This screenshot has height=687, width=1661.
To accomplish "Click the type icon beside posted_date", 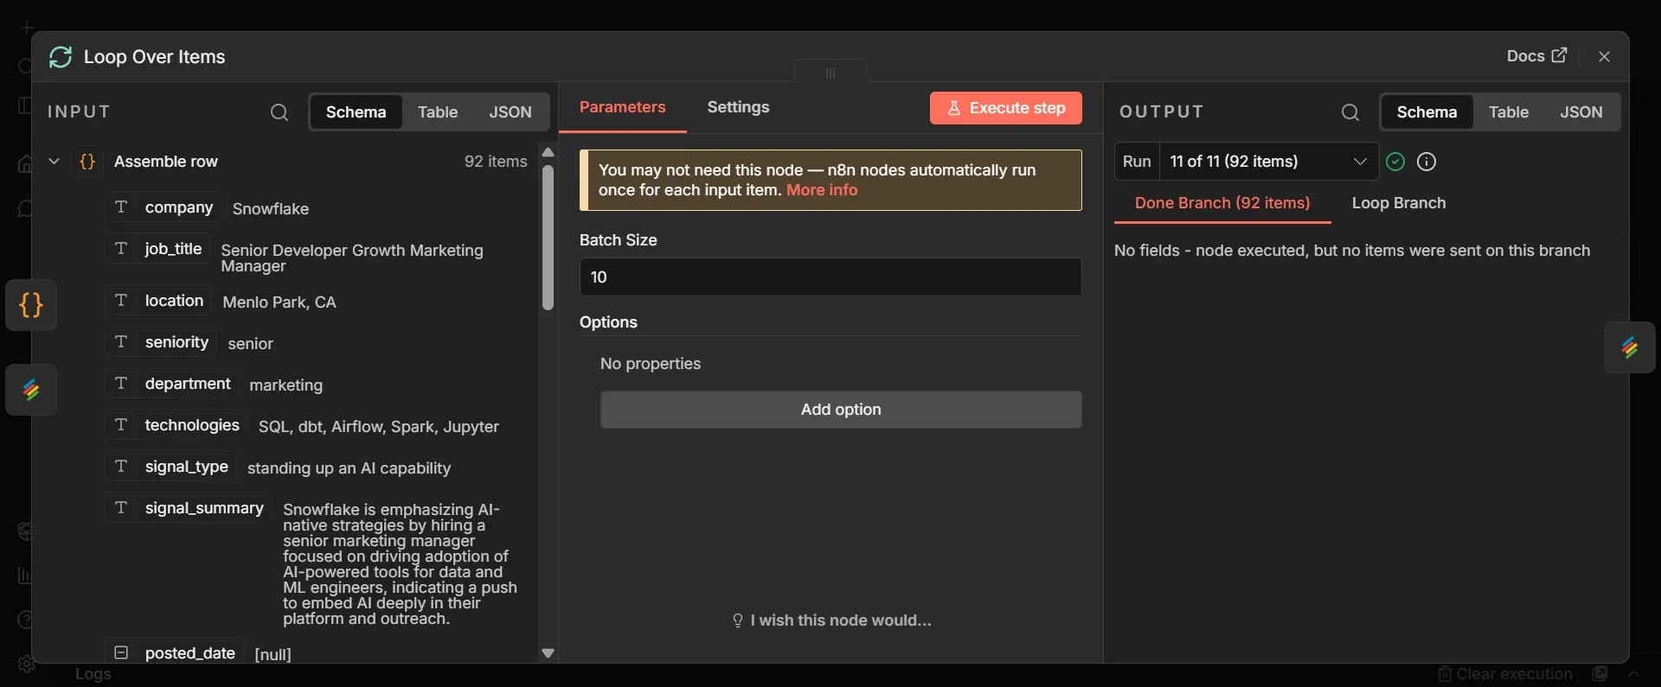I will pyautogui.click(x=121, y=653).
